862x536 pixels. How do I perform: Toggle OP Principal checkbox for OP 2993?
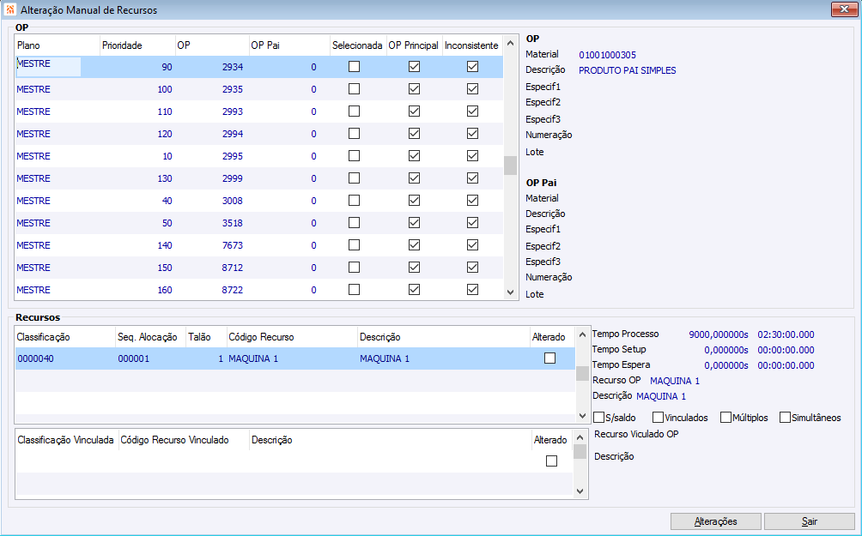pos(414,111)
